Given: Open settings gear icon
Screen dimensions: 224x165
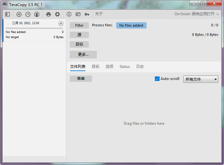Looking at the screenshot, I should pos(57,14).
